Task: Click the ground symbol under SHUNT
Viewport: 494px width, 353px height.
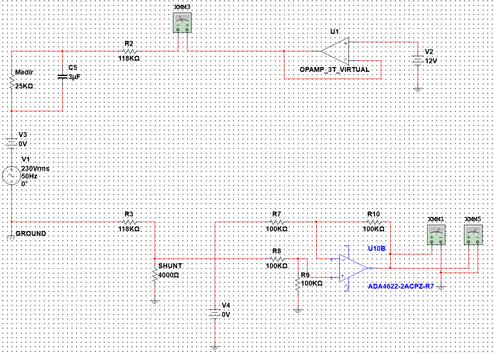Action: [x=155, y=303]
